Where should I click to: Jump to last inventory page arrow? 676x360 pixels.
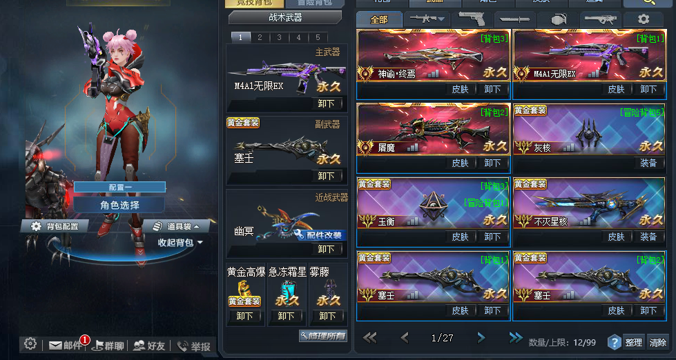(x=516, y=338)
